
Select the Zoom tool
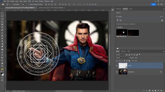tap(2, 66)
